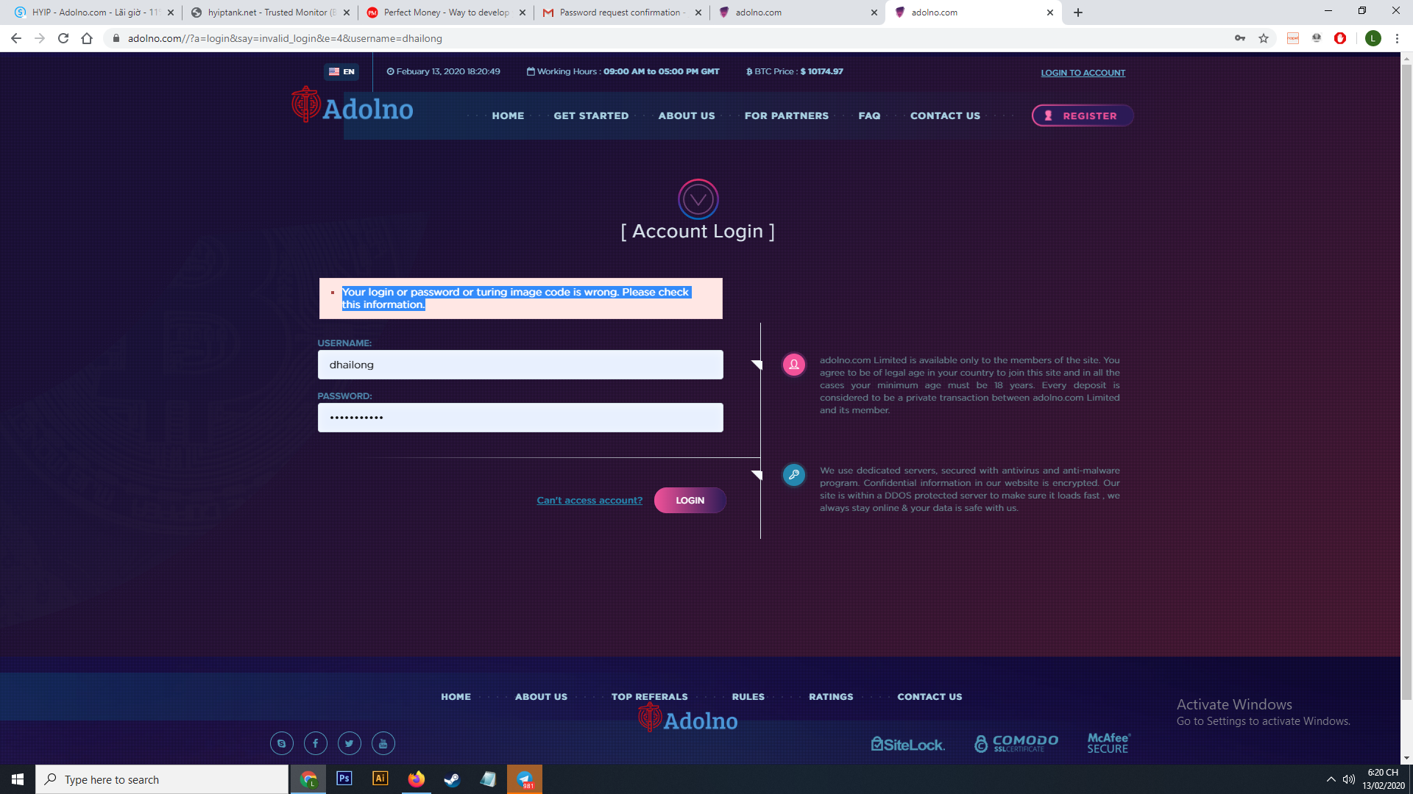Open the Facebook footer icon
The height and width of the screenshot is (794, 1413).
316,743
